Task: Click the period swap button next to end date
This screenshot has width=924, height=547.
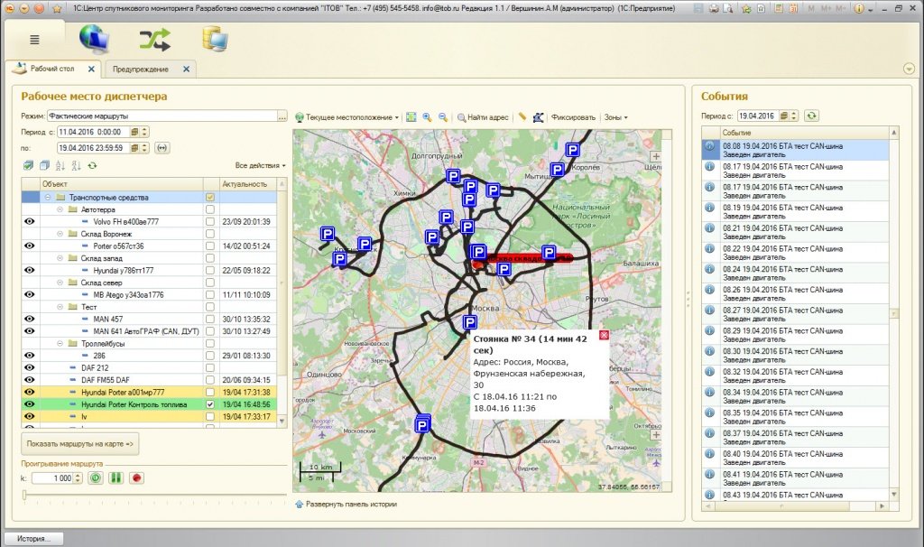Action: click(x=162, y=148)
